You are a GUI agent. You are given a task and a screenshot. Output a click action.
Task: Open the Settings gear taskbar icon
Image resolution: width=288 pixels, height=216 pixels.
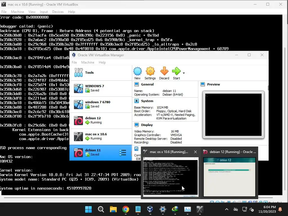163,209
